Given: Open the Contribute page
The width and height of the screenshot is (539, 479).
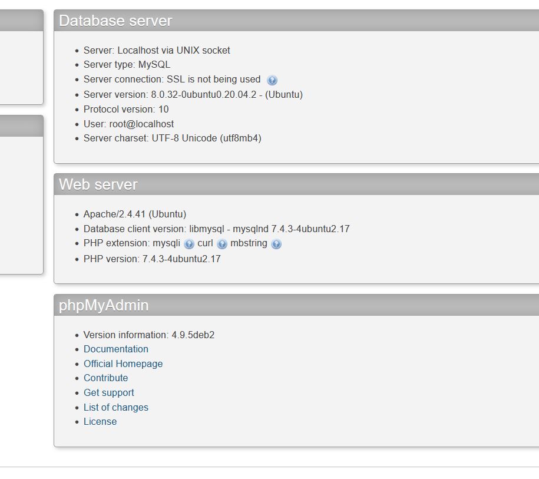Looking at the screenshot, I should [x=106, y=378].
